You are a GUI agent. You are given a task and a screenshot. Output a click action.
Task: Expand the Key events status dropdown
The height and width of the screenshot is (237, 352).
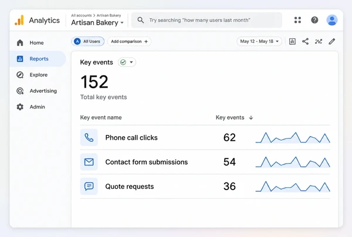click(127, 62)
